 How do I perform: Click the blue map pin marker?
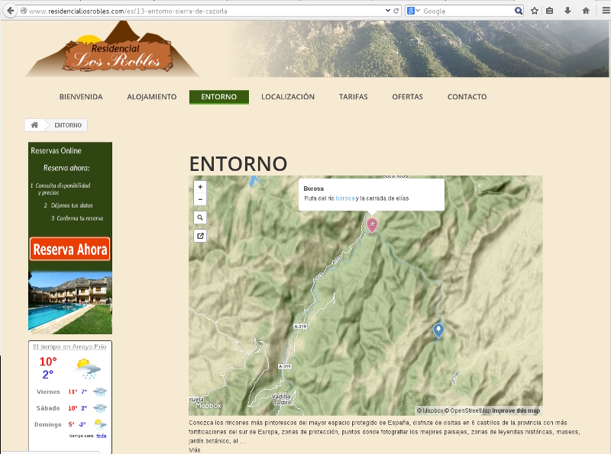pos(438,330)
